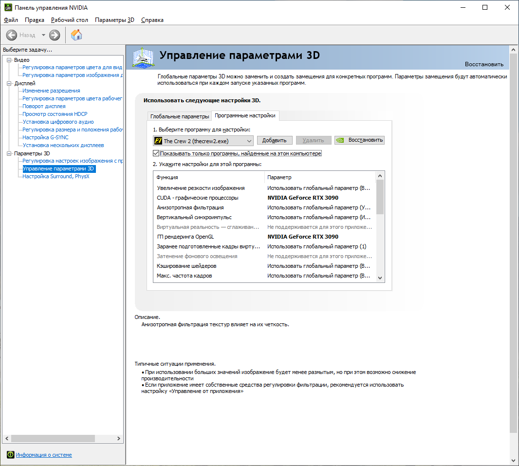Select Заранее подготовленные кадры row
Screen dimensions: 519x466
pyautogui.click(x=265, y=246)
